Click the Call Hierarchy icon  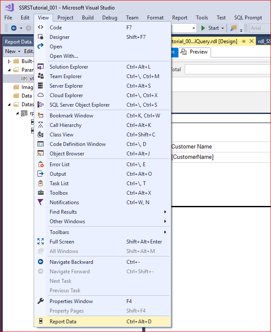[41, 125]
